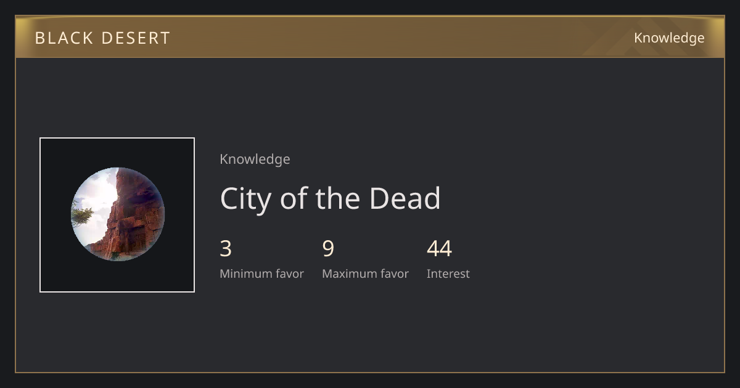Open the Knowledge label in the header
This screenshot has height=388, width=740.
(x=669, y=38)
